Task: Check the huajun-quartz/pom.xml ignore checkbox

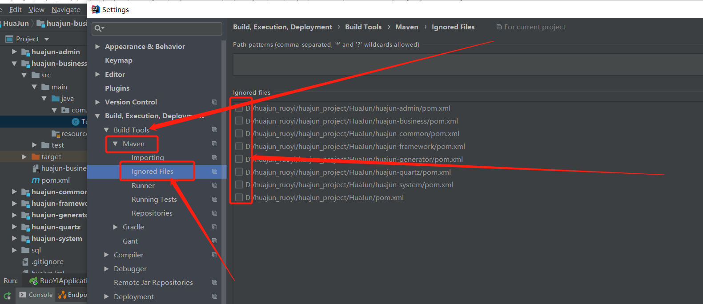Action: coord(239,172)
